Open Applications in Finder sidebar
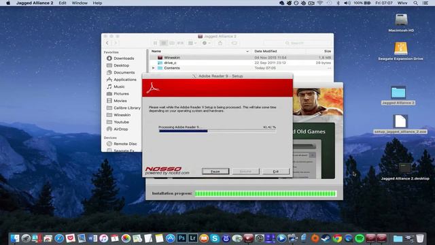This screenshot has height=245, width=435. tap(122, 80)
